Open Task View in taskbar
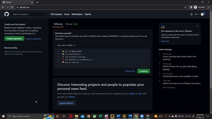Screen dimensions: 212x119 pos(64,116)
